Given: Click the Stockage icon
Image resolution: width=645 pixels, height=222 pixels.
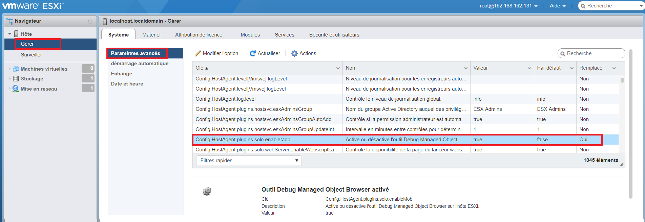Looking at the screenshot, I should coord(16,78).
